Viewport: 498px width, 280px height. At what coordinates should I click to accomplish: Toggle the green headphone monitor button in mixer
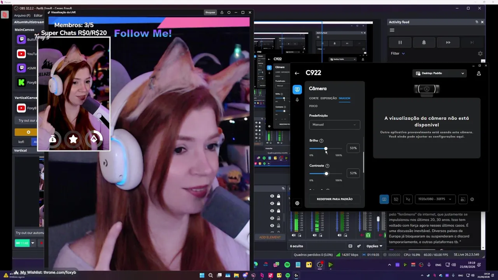coord(368,235)
